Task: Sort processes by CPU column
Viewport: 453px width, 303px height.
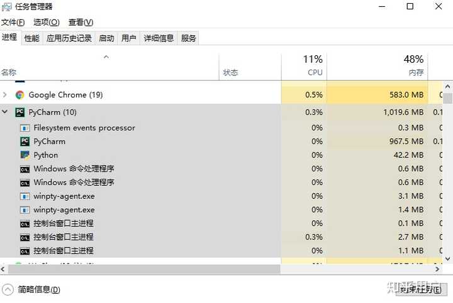Action: pos(313,65)
